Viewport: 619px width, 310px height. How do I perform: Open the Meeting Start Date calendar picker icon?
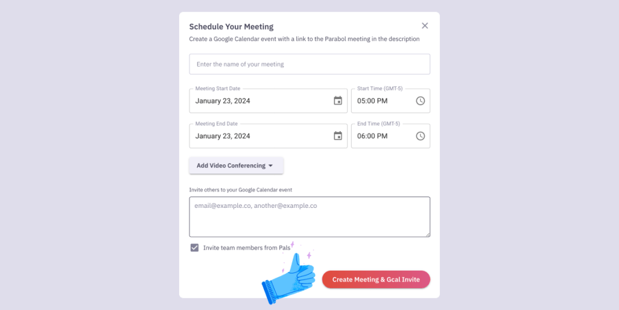click(x=338, y=101)
